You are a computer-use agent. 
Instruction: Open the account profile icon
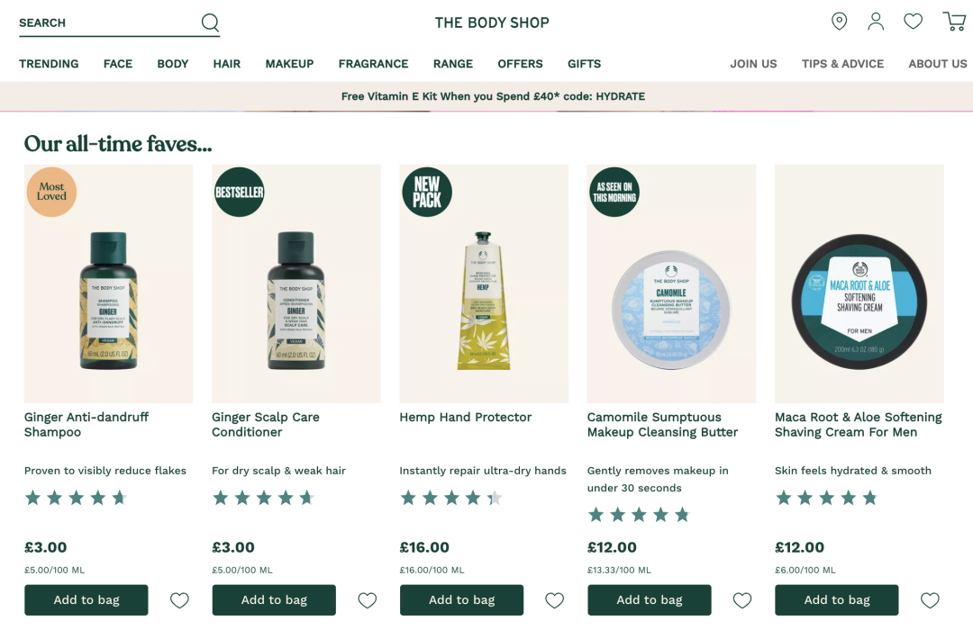(876, 22)
